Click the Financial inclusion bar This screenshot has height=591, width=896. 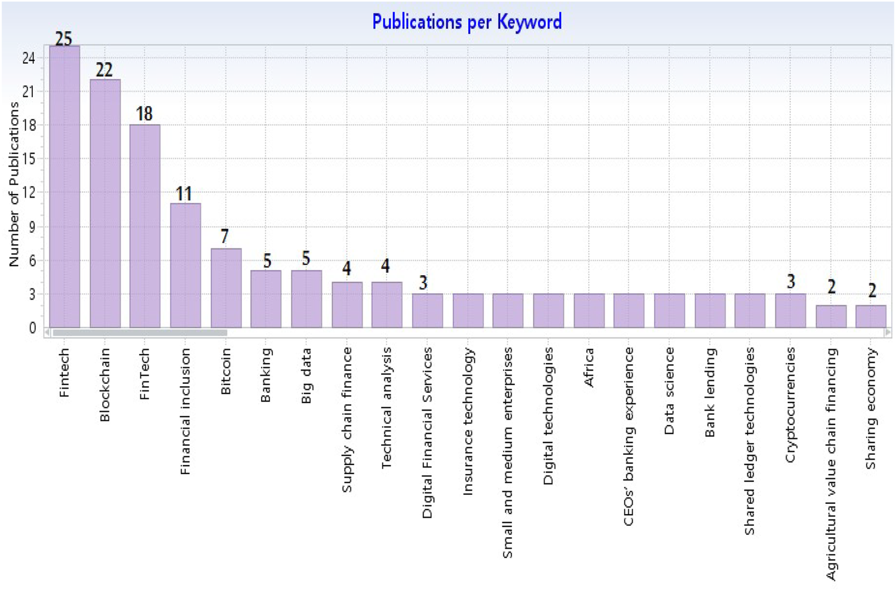pyautogui.click(x=185, y=265)
